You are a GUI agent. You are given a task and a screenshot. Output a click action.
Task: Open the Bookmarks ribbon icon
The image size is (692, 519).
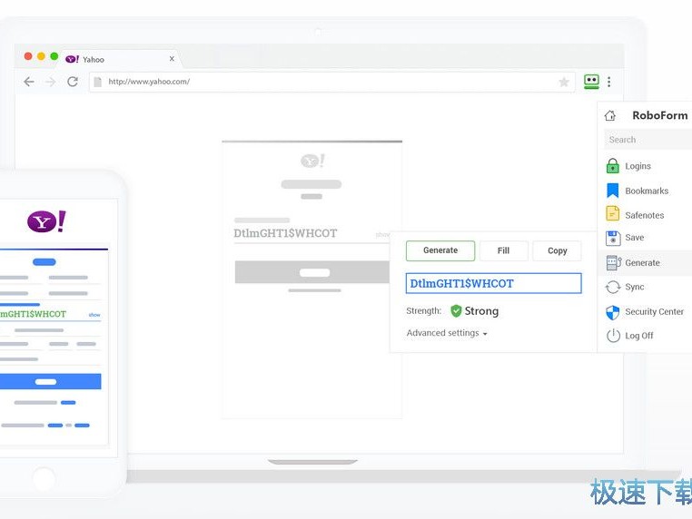613,191
